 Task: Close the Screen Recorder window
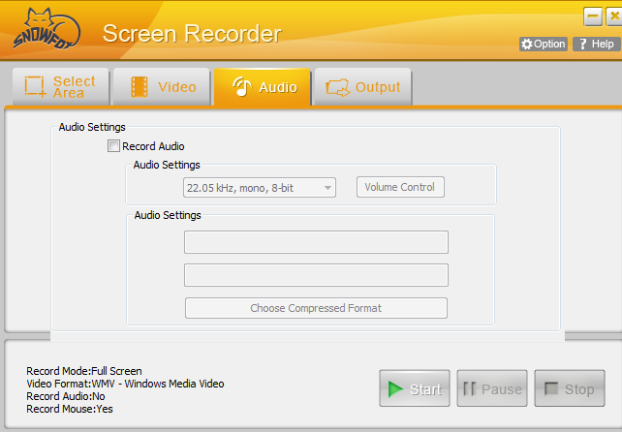614,16
